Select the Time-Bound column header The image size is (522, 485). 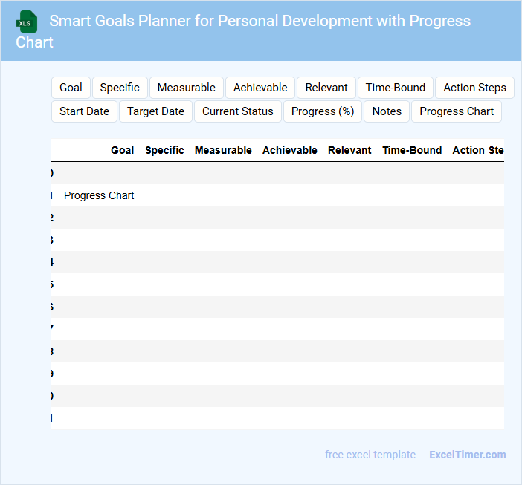(x=412, y=150)
